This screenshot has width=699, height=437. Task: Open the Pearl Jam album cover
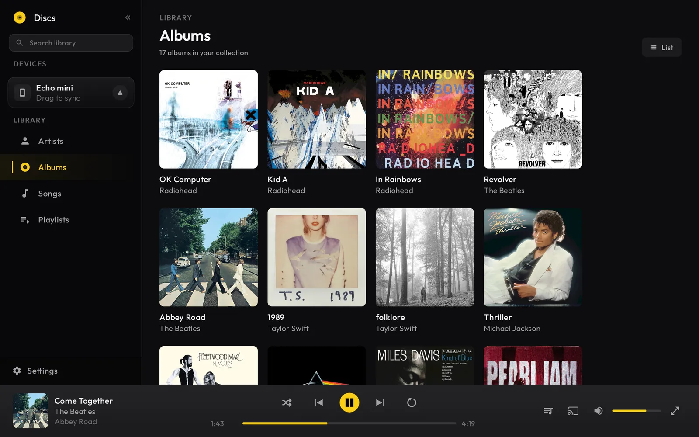pos(533,365)
